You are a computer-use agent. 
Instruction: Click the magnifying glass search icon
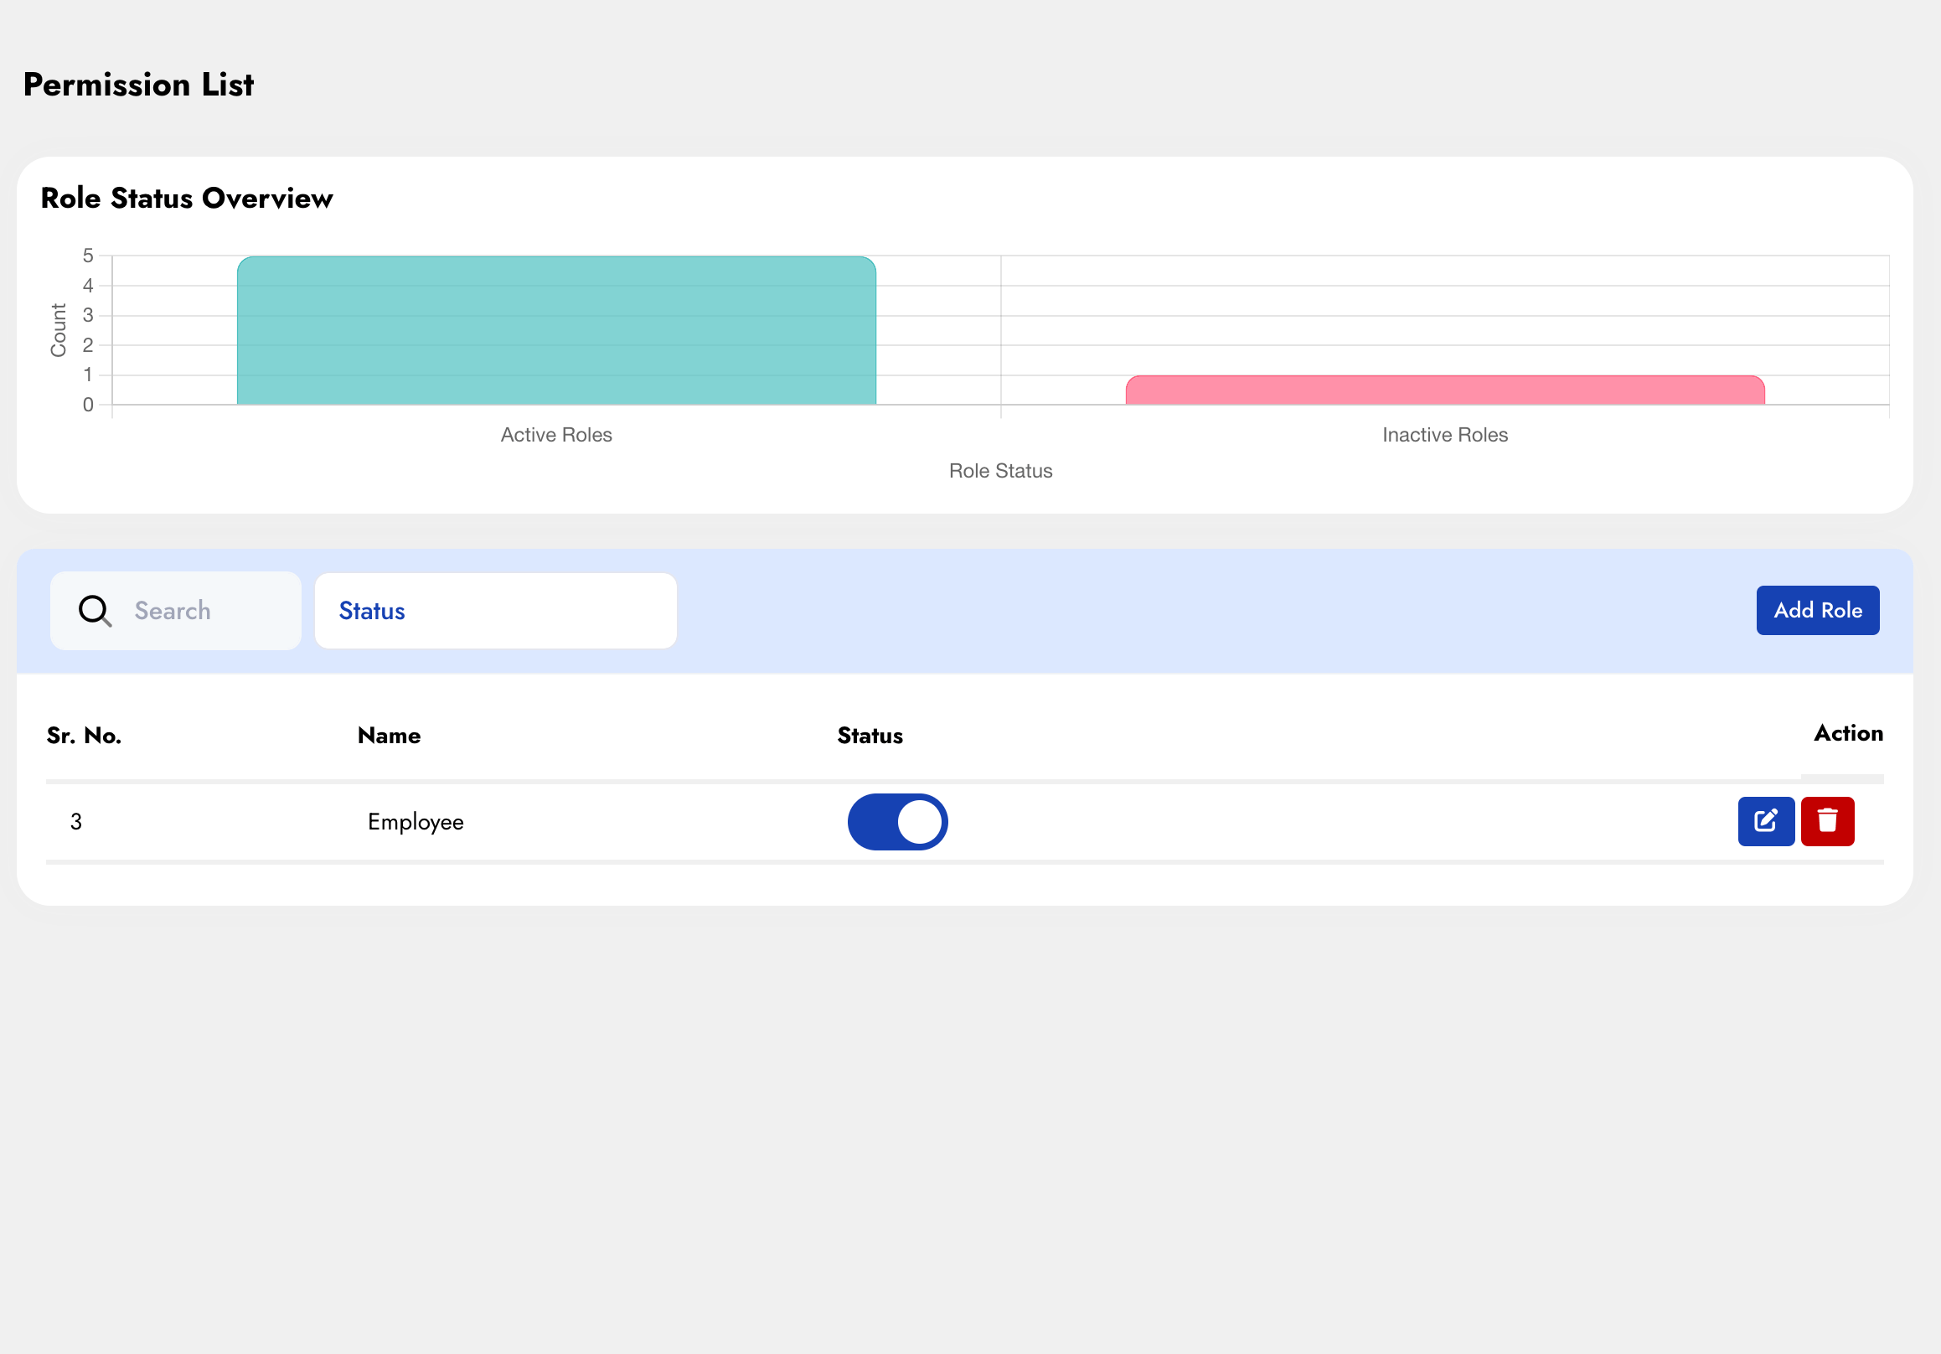click(x=95, y=611)
